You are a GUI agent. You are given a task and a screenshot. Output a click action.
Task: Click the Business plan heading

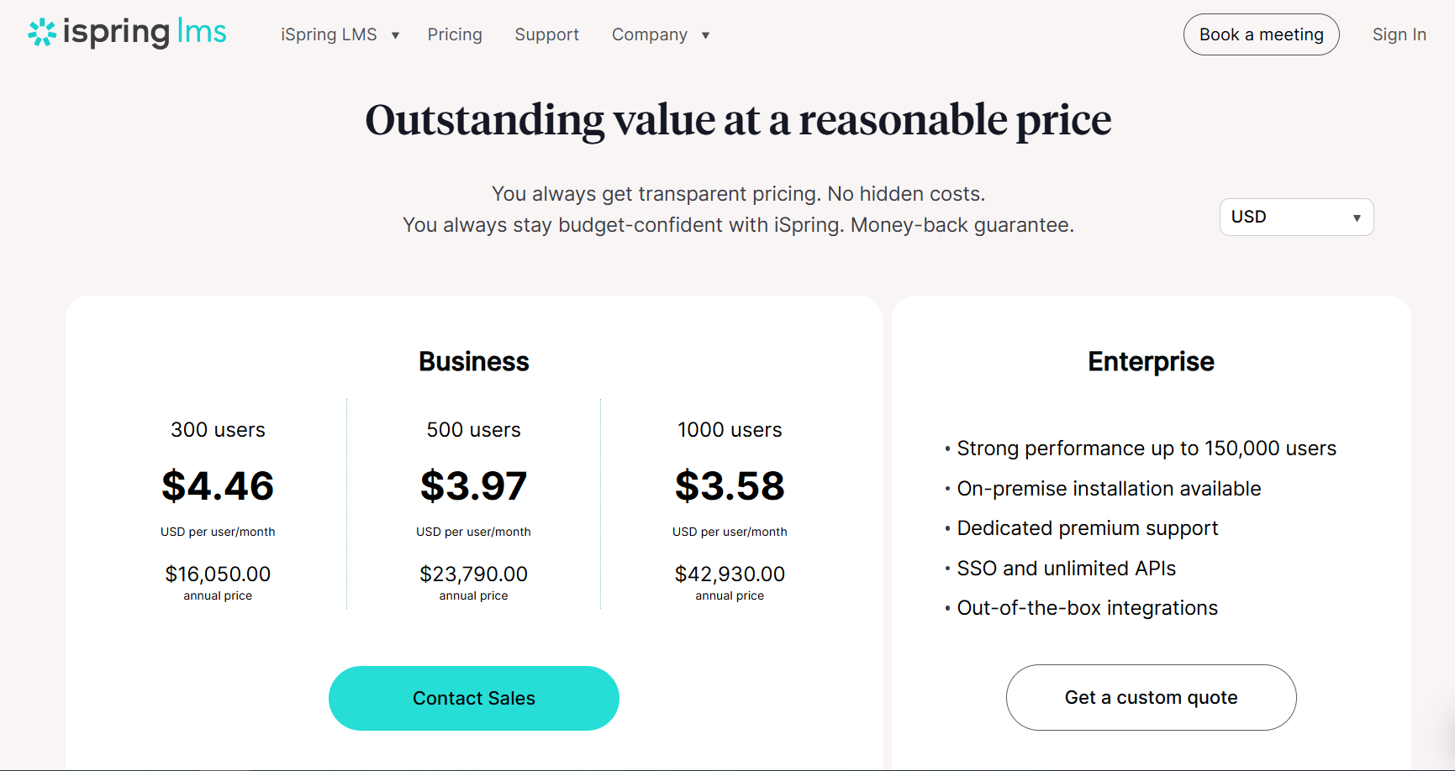[473, 361]
